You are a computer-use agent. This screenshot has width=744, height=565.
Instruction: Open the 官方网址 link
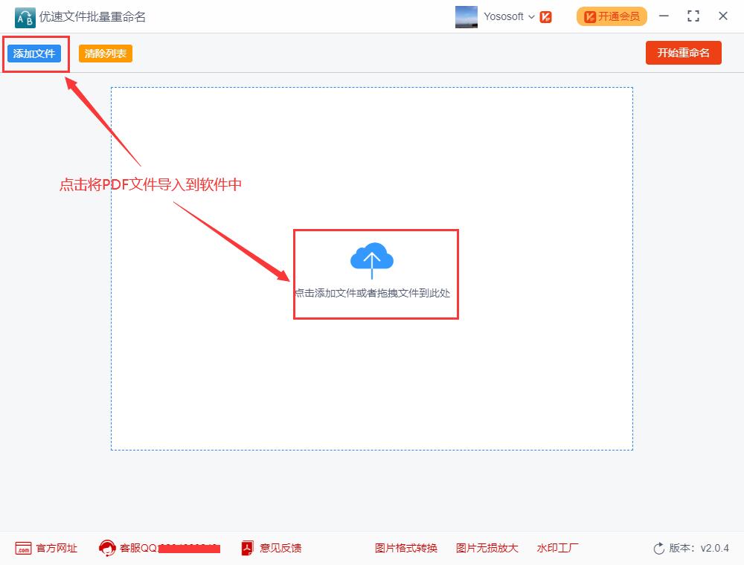coord(57,548)
